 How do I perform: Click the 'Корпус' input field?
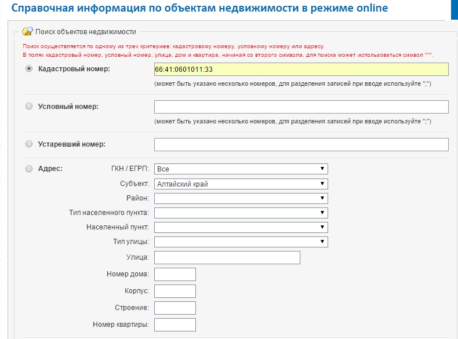click(175, 291)
